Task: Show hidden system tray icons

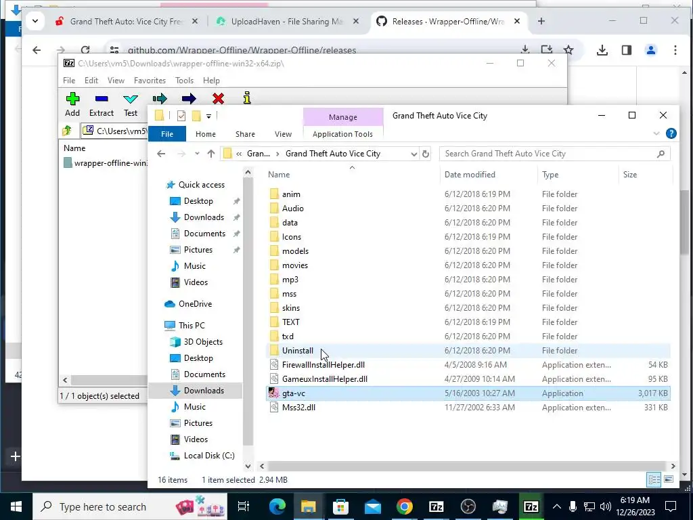Action: (557, 506)
